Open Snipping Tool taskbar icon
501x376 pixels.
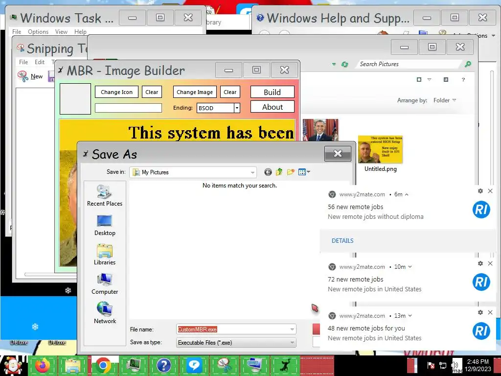point(224,365)
